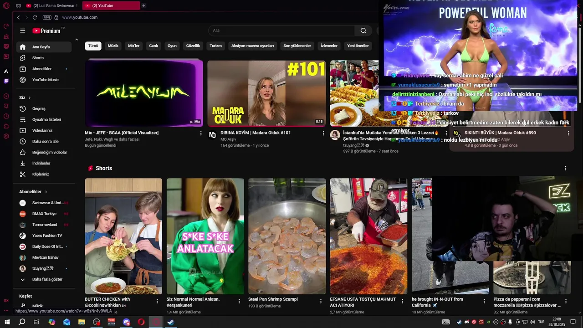Open the YouTube hamburger guide menu
This screenshot has height=328, width=583.
click(x=23, y=31)
